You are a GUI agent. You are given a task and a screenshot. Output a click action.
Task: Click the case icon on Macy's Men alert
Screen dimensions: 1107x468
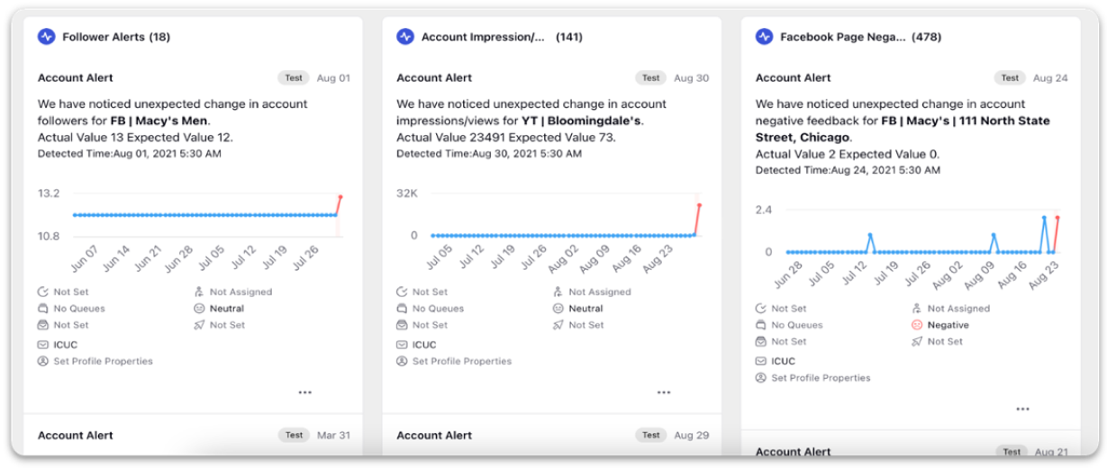tap(43, 325)
